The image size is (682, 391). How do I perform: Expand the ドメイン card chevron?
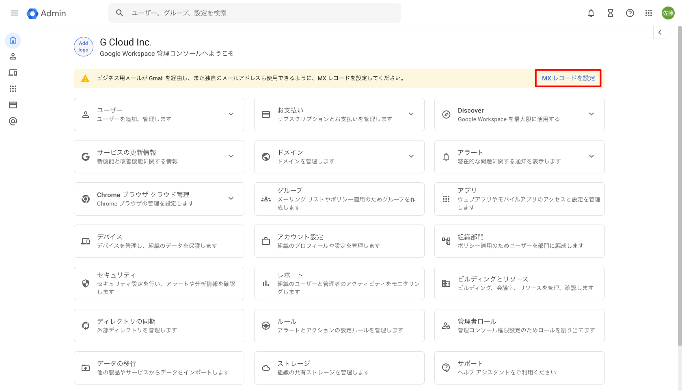point(411,156)
